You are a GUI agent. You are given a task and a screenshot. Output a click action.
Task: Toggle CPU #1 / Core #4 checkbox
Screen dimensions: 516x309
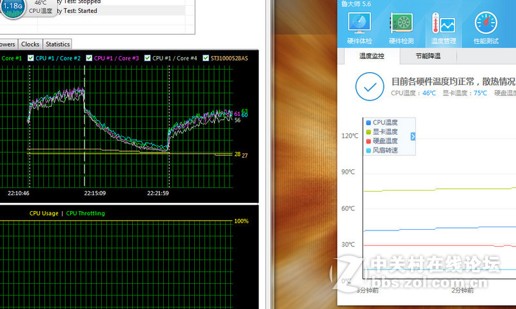click(148, 58)
